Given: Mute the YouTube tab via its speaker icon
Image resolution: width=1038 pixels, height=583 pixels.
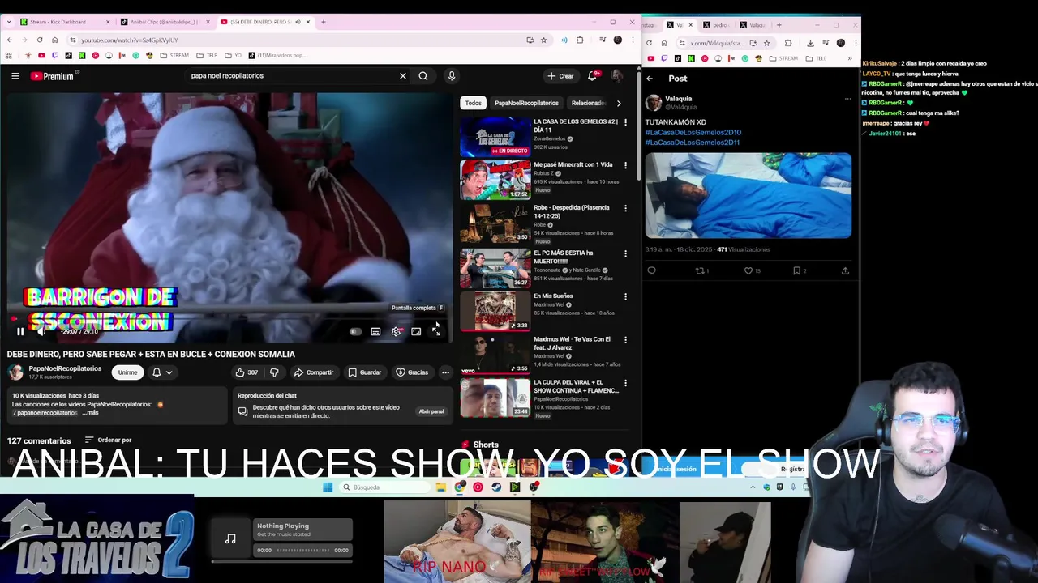Looking at the screenshot, I should (298, 22).
